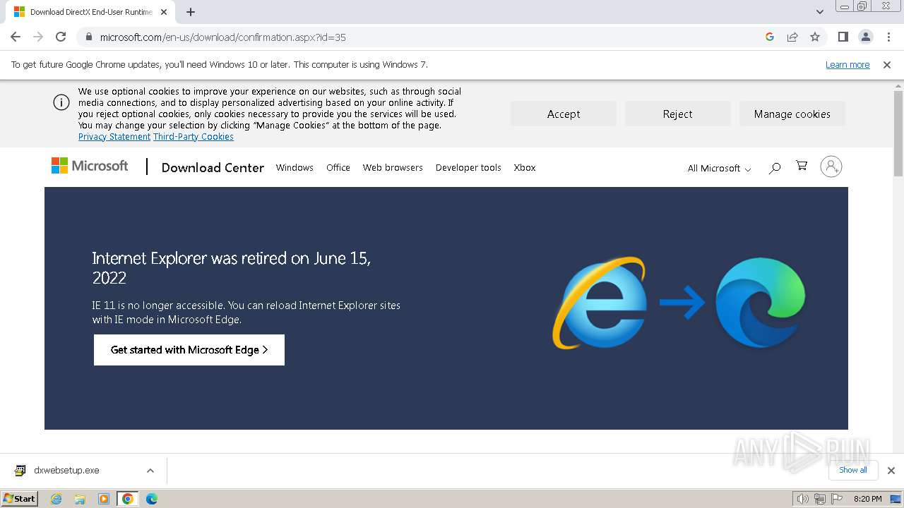Expand dxwebsetup.exe download options arrow
904x508 pixels.
tap(150, 471)
